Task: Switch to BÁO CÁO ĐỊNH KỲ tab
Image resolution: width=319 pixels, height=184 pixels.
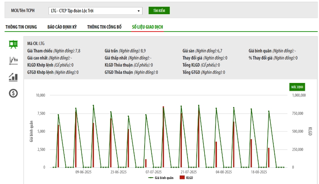Action: pyautogui.click(x=62, y=27)
